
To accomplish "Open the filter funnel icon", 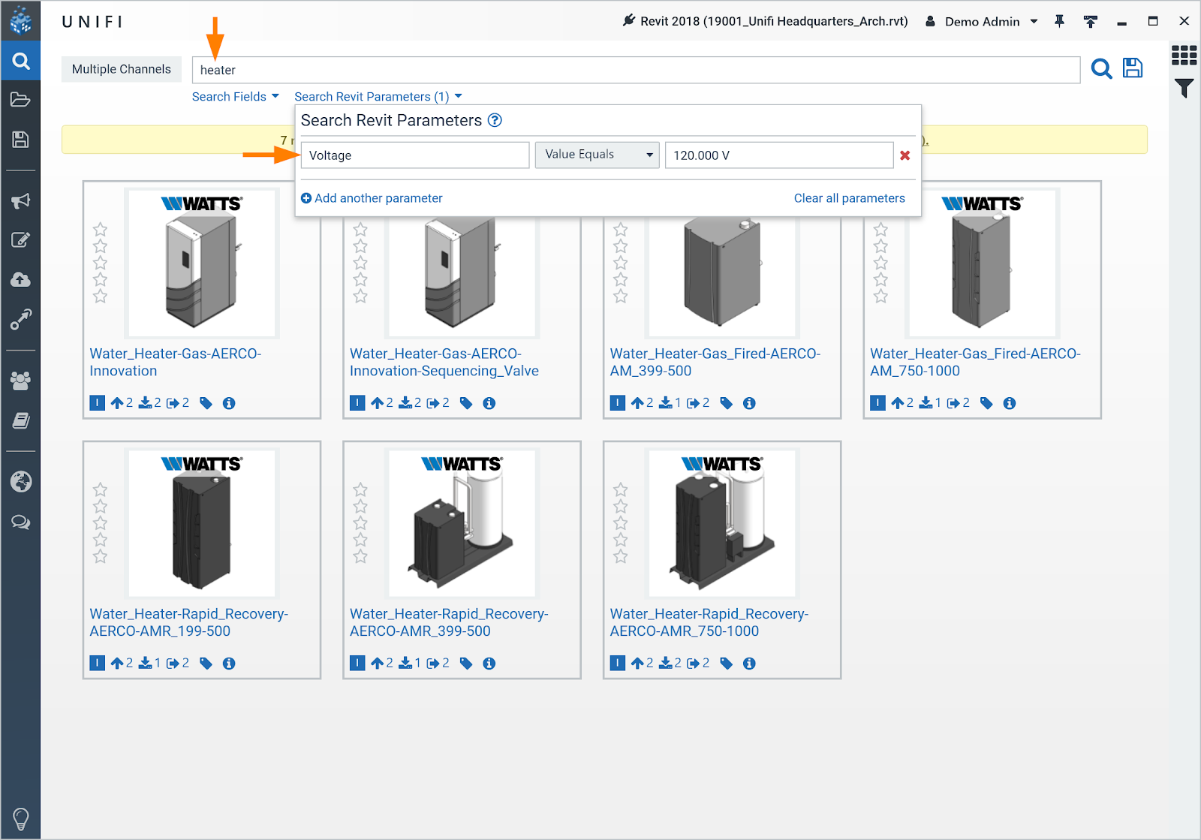I will [1184, 88].
